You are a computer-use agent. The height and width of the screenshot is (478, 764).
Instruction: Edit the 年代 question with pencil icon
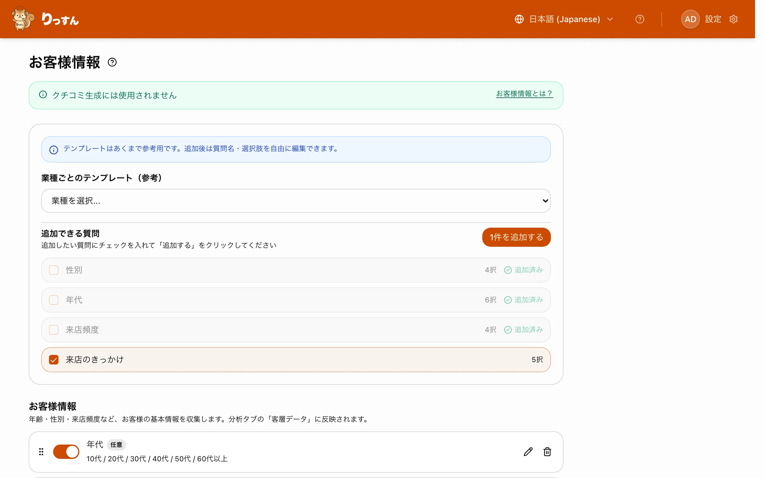coord(528,452)
